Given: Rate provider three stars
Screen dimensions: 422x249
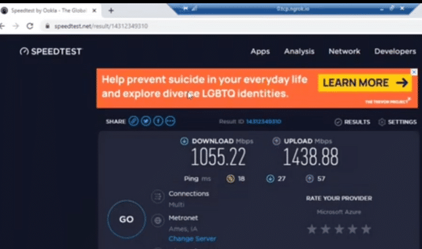Looking at the screenshot, I should click(339, 229).
